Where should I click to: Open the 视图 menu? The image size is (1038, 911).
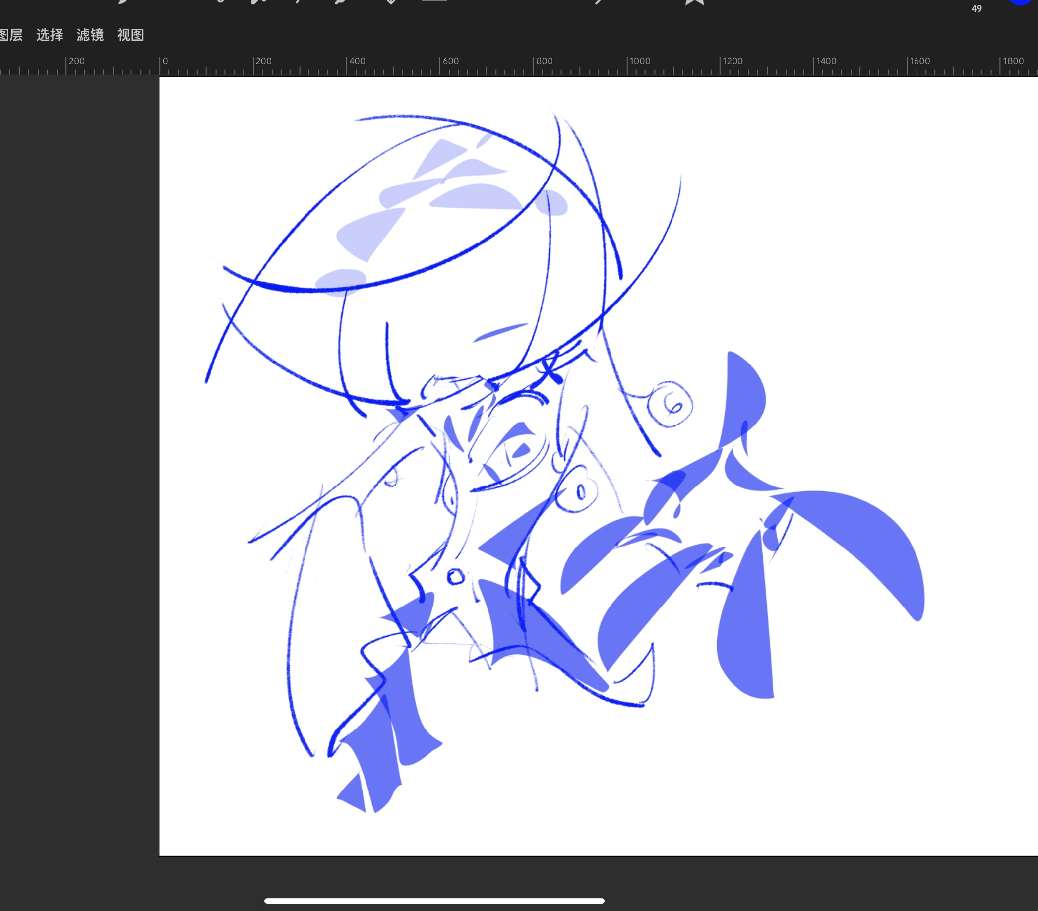pos(130,35)
